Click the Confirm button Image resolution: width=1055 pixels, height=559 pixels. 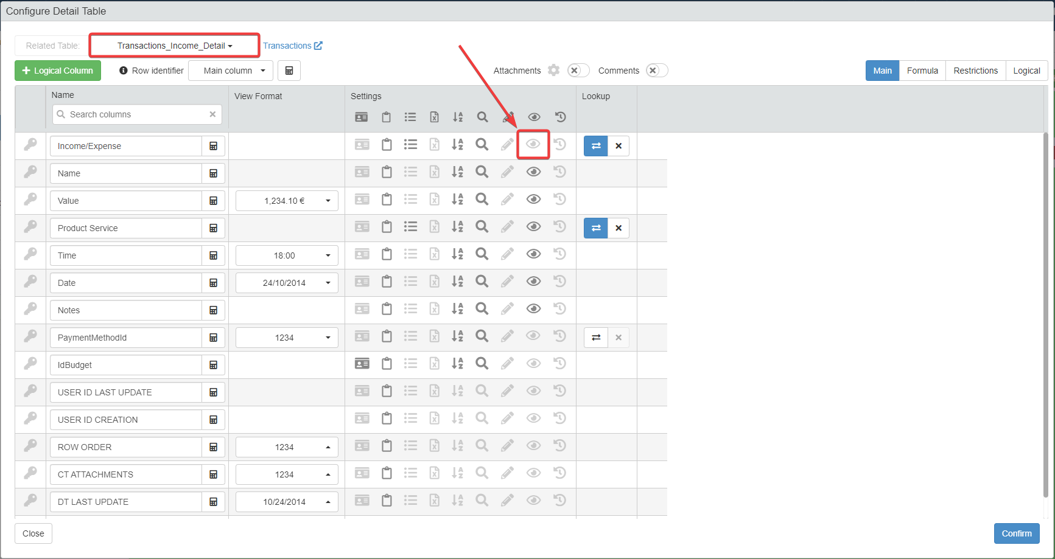coord(1016,533)
